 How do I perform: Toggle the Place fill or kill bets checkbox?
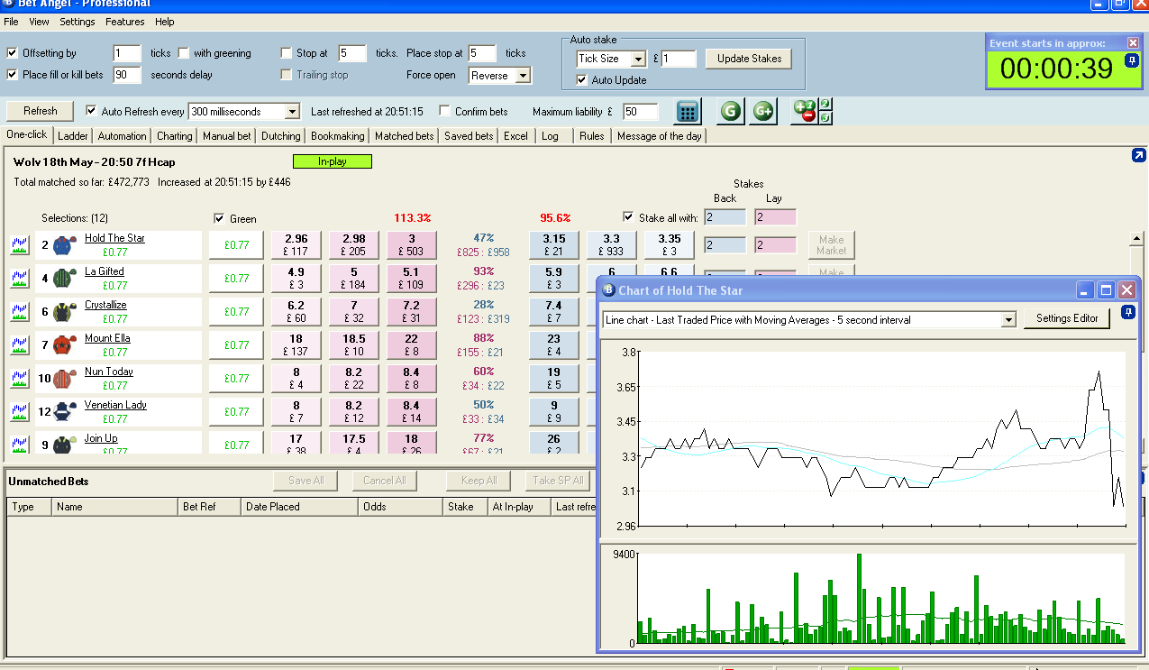point(13,75)
